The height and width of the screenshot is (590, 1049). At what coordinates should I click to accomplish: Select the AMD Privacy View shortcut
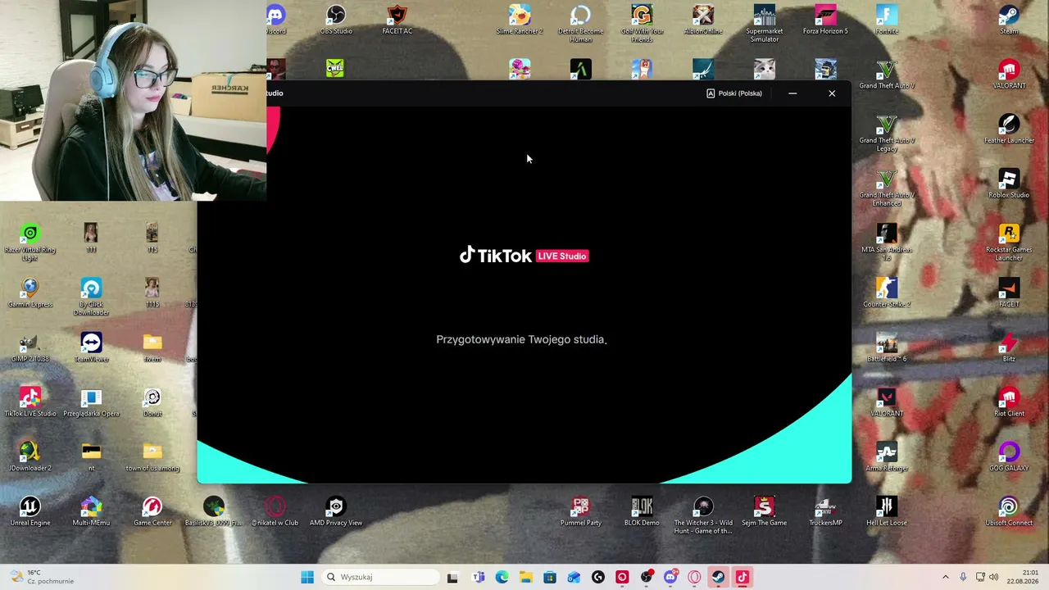click(336, 511)
